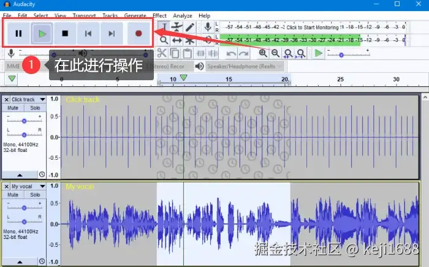This screenshot has height=267, width=429.
Task: Copy the selection with the Copy icon
Action: (175, 53)
